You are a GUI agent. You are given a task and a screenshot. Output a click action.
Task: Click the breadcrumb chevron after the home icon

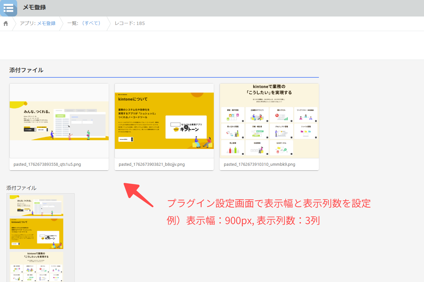coord(14,23)
